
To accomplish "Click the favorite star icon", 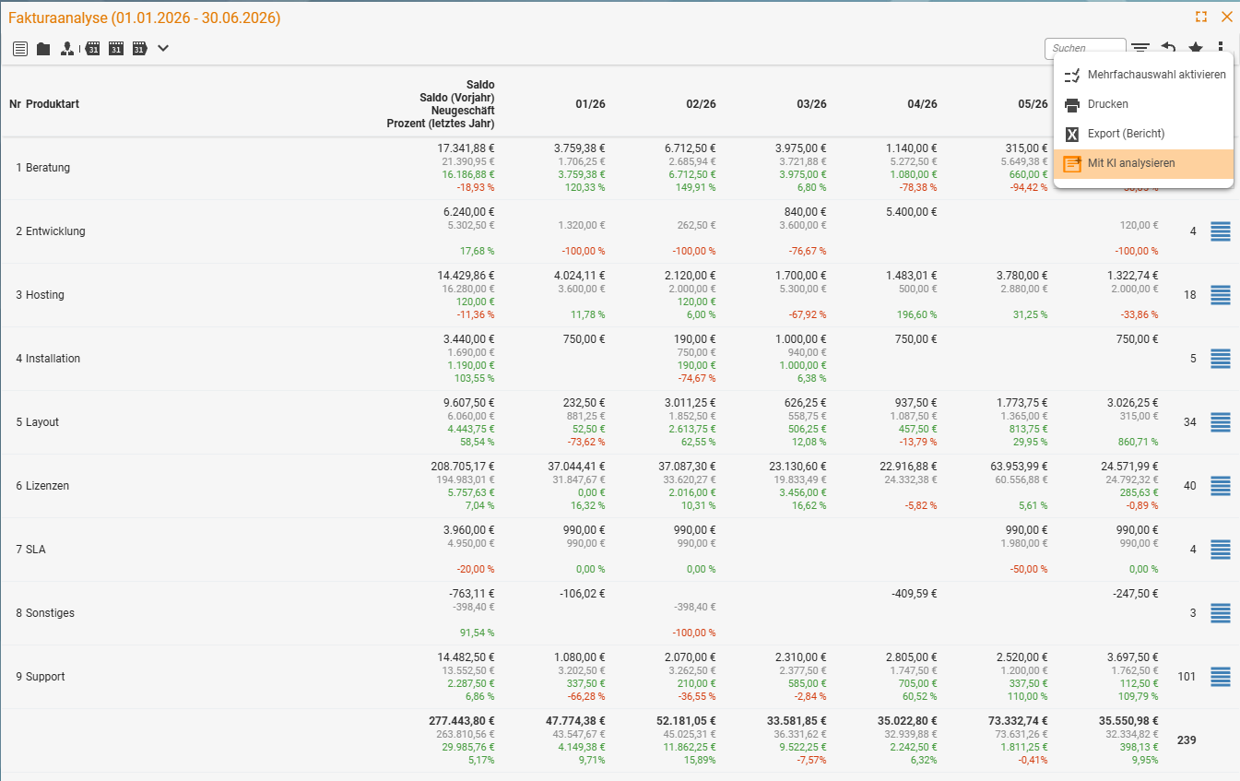I will click(1196, 48).
